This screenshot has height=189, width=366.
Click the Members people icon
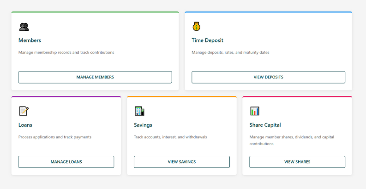click(x=24, y=27)
